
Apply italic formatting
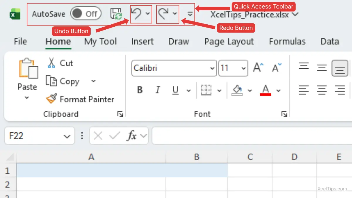coord(158,90)
